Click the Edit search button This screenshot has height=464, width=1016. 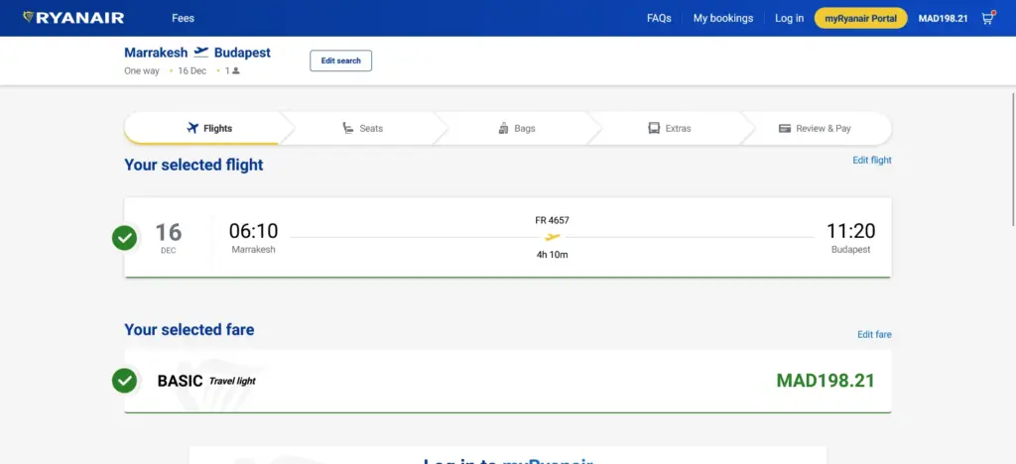point(341,60)
